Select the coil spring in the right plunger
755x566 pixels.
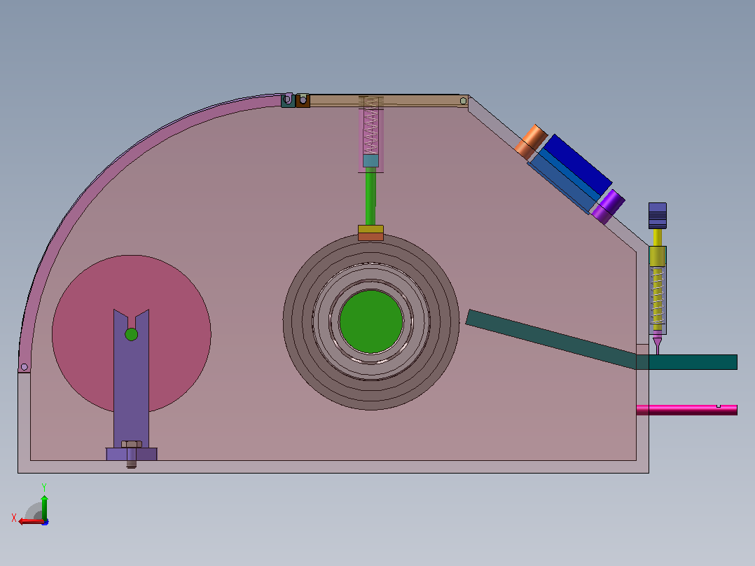tap(658, 296)
